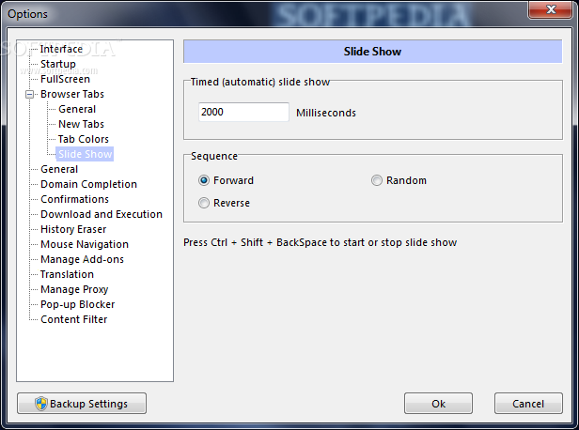This screenshot has height=430, width=579.
Task: Select the Reverse sequence radio button
Action: [203, 203]
